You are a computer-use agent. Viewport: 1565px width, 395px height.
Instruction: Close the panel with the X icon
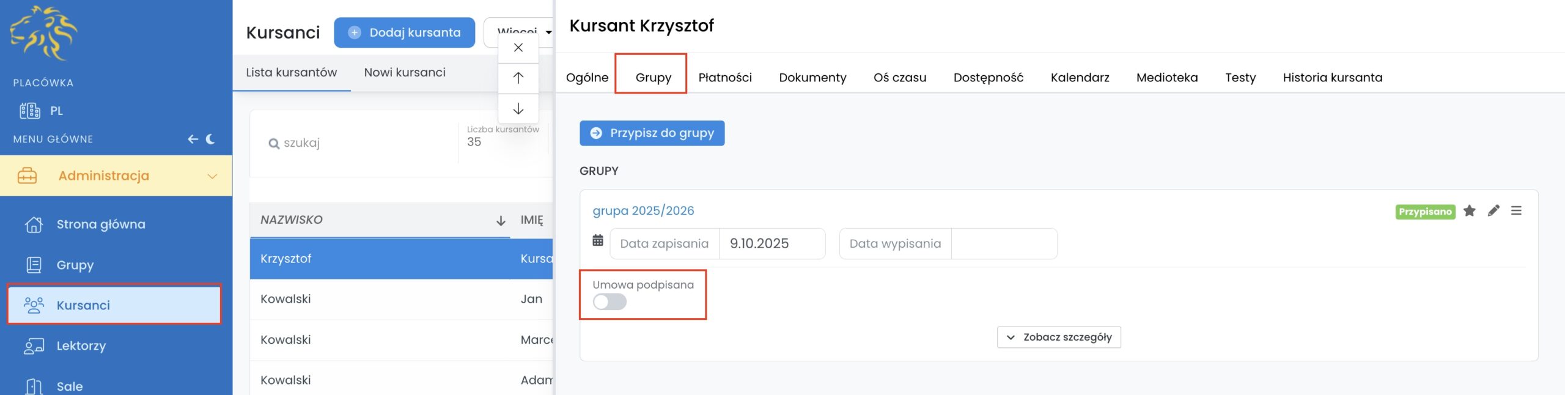point(518,48)
